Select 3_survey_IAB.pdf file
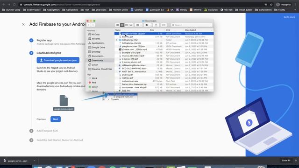299x168 pixels. [164, 59]
